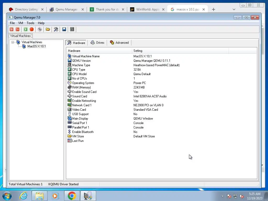Open the browser tab list chevron
This screenshot has width=268, height=201.
(234, 9)
